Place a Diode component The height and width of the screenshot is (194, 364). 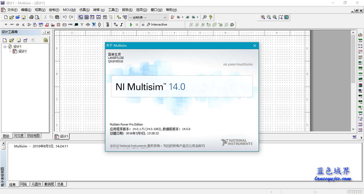tap(18, 25)
